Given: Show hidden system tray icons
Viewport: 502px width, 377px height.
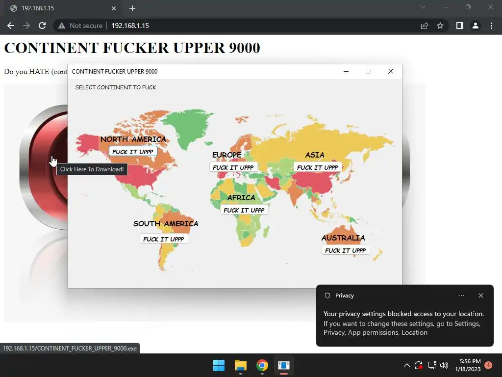Looking at the screenshot, I should 406,365.
